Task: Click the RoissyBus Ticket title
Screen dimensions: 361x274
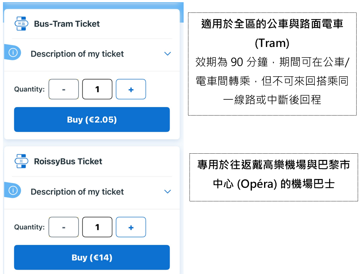Action: [68, 161]
